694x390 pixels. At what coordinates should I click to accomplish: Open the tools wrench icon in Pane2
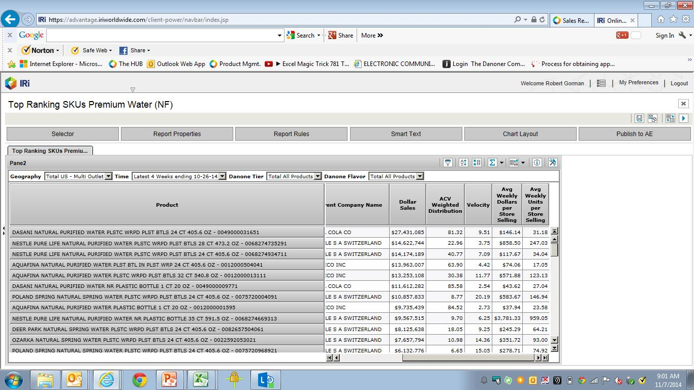click(553, 162)
